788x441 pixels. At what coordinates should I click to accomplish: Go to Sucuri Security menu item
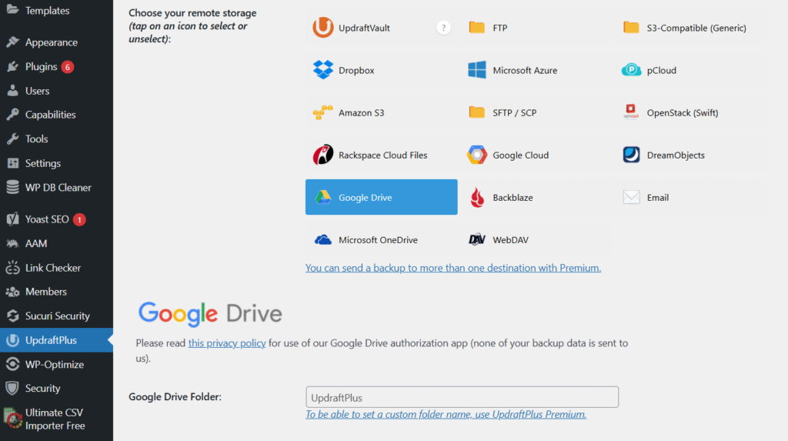point(57,316)
